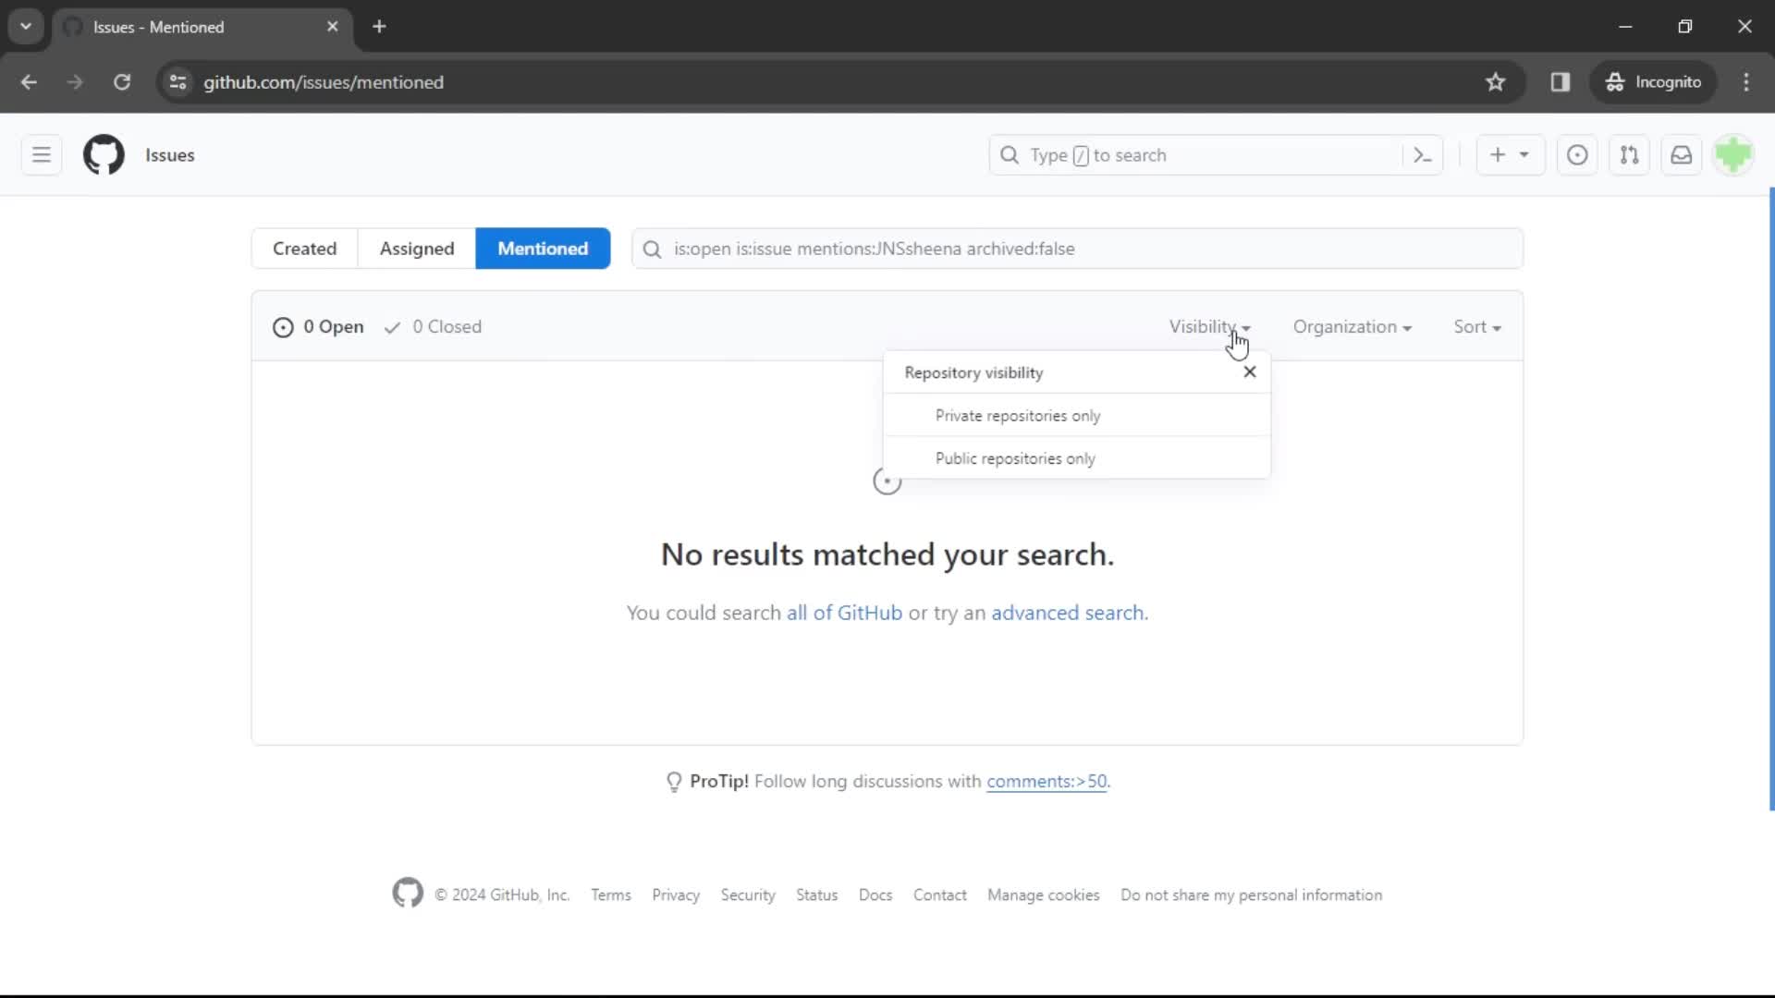Click the GitHub octocat logo icon
The image size is (1775, 998).
[x=104, y=154]
